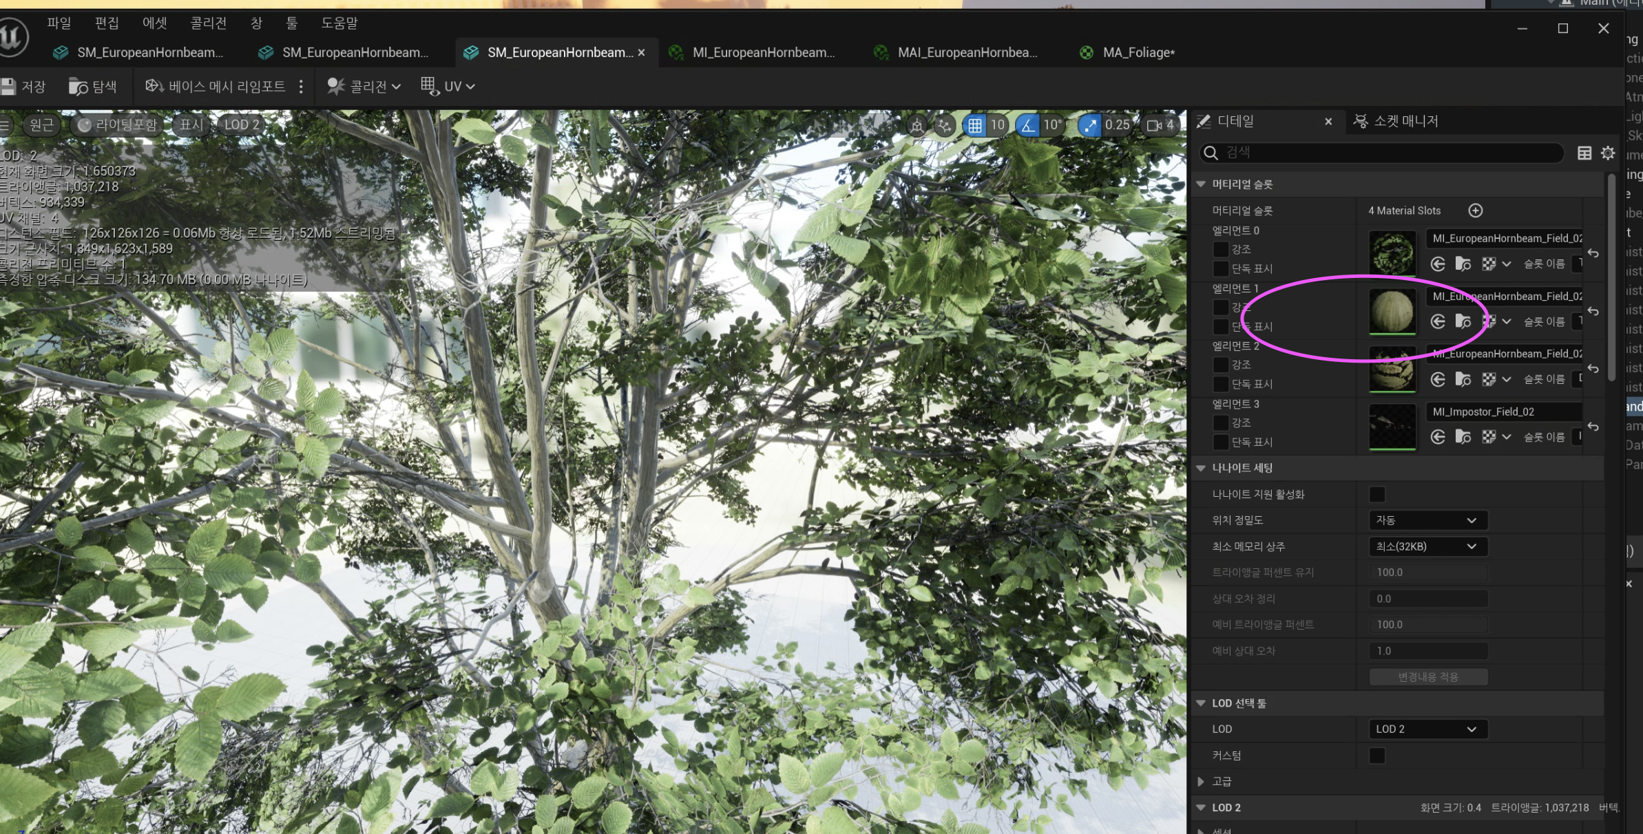The height and width of the screenshot is (834, 1643).
Task: Toggle grid snapping icon in viewport
Action: point(975,125)
